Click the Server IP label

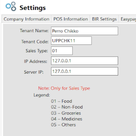coord(34,72)
